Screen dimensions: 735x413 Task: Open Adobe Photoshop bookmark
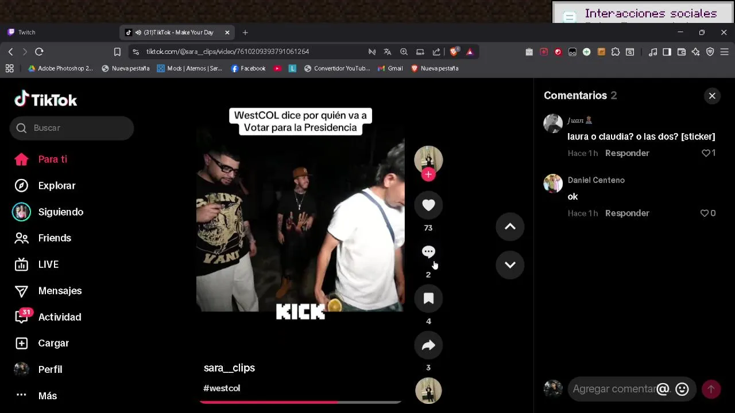pos(60,68)
